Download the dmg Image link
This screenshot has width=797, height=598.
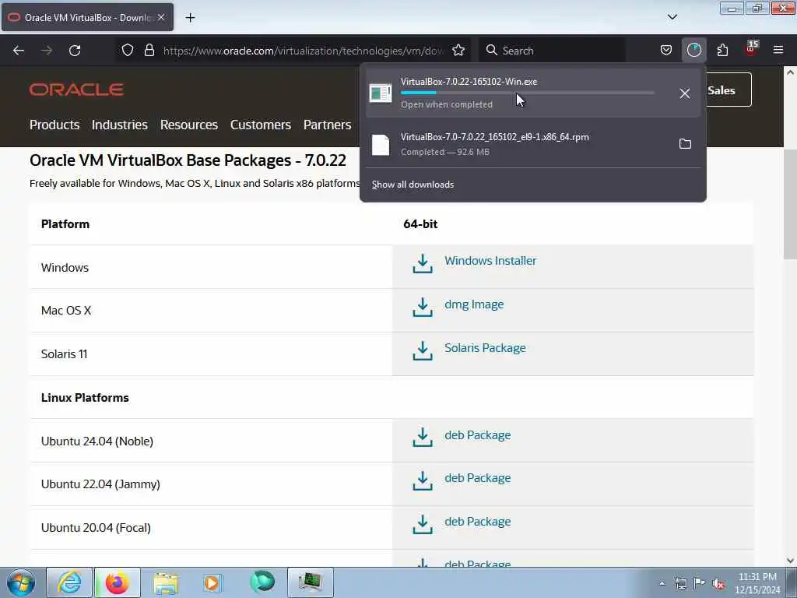click(x=474, y=304)
